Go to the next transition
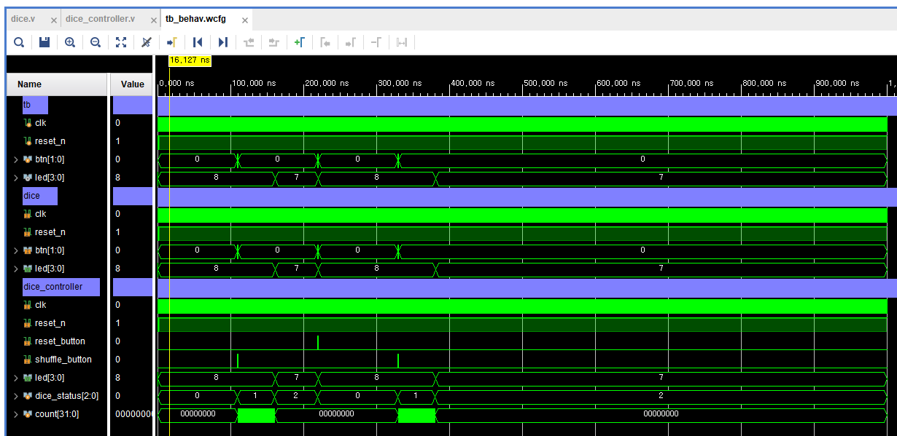The image size is (897, 436). (x=274, y=42)
